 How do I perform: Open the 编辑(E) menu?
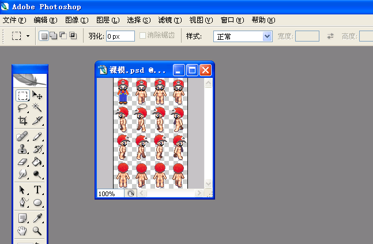point(46,20)
